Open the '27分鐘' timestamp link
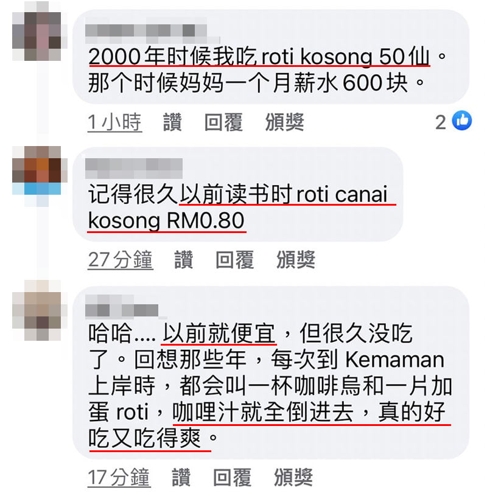The width and height of the screenshot is (487, 499). tap(121, 260)
